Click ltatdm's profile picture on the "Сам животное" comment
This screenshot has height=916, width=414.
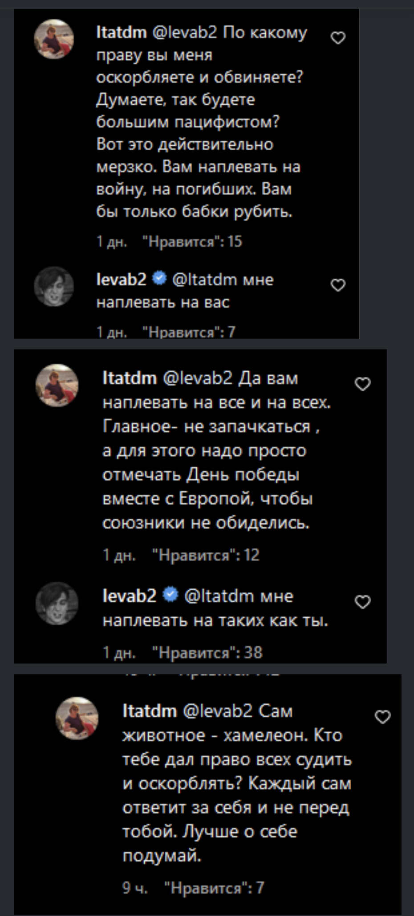pyautogui.click(x=77, y=718)
